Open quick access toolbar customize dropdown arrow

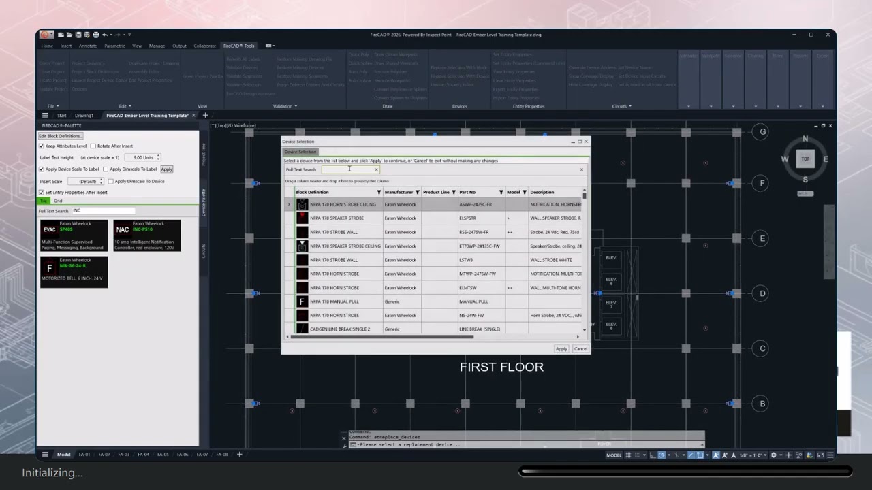click(x=129, y=35)
